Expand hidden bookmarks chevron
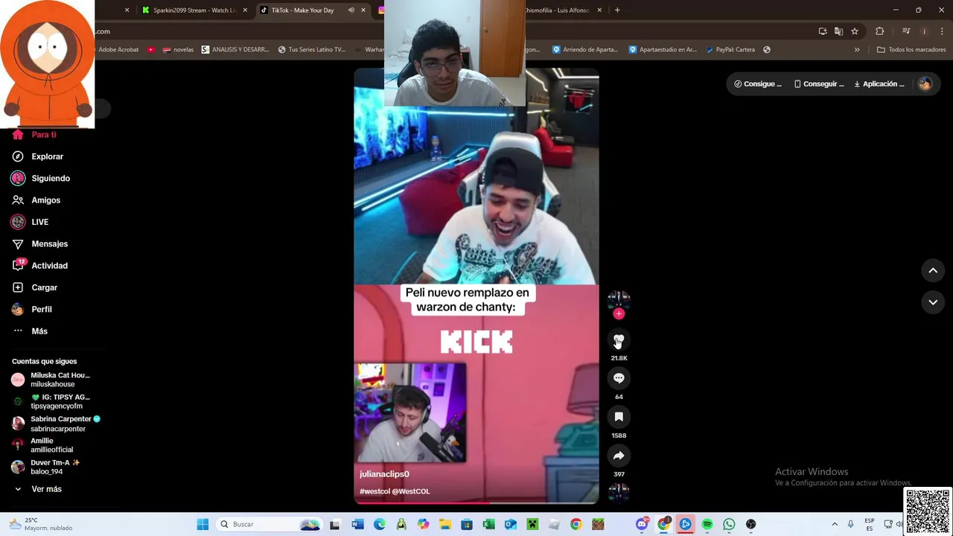Viewport: 953px width, 536px height. pos(857,50)
